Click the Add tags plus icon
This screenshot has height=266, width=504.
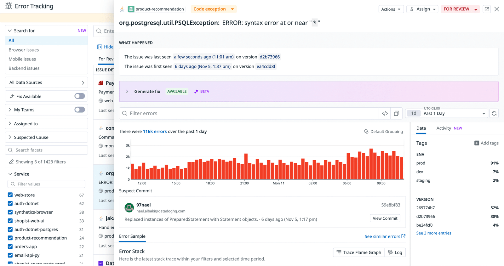coord(477,143)
